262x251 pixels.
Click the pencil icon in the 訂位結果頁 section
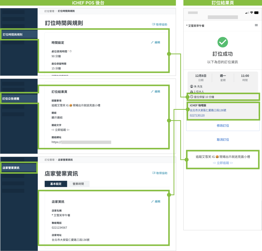(152, 91)
